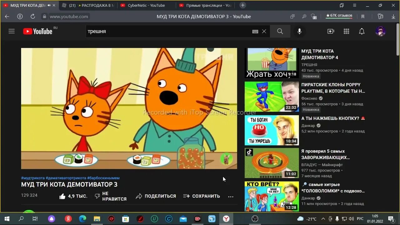Run search with magnifier button
This screenshot has width=400, height=225.
point(280,31)
